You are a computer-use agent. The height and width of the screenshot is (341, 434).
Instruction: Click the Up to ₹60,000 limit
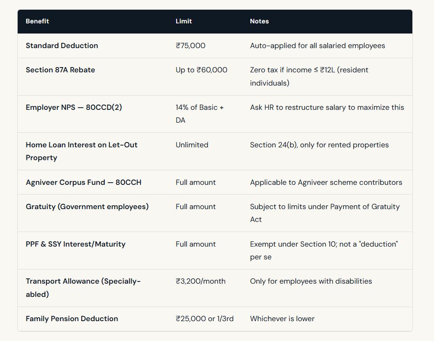tap(201, 70)
